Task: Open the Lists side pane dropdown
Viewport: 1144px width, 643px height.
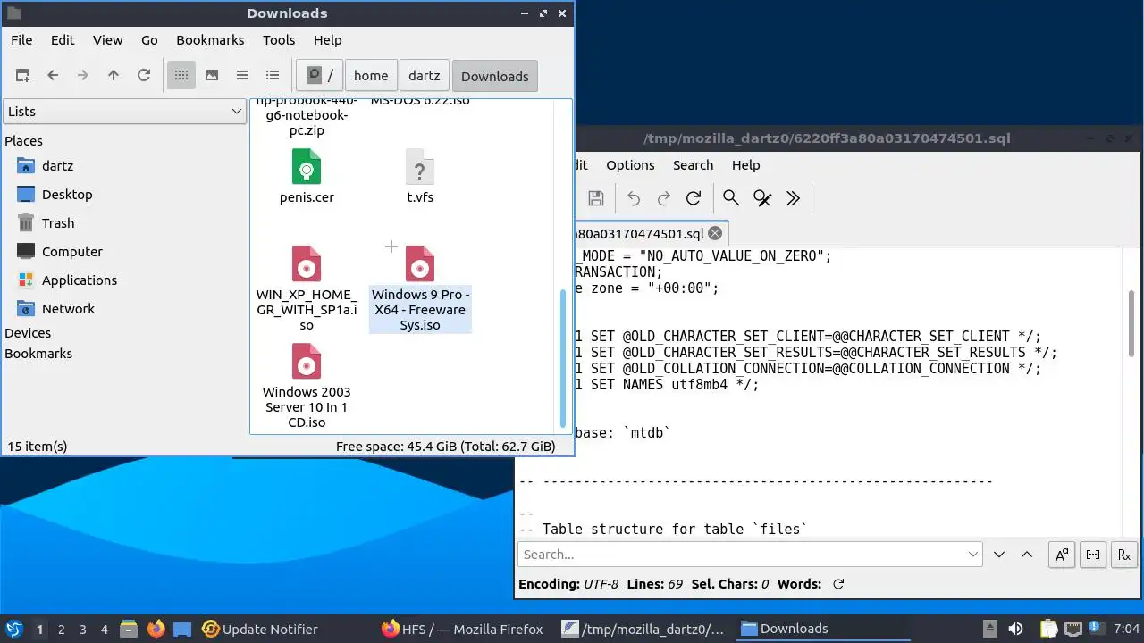Action: click(x=124, y=112)
